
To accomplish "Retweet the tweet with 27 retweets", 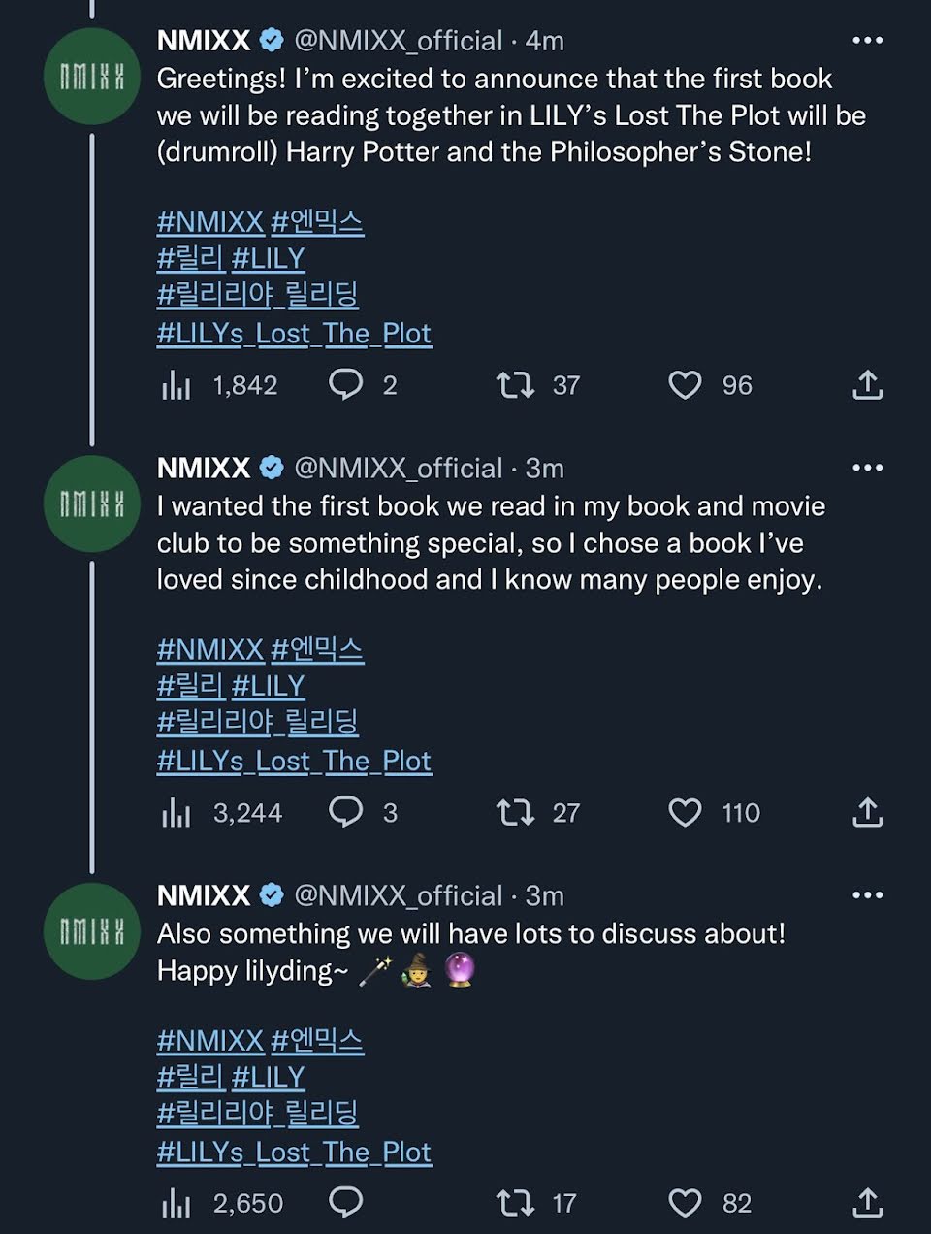I will [515, 813].
